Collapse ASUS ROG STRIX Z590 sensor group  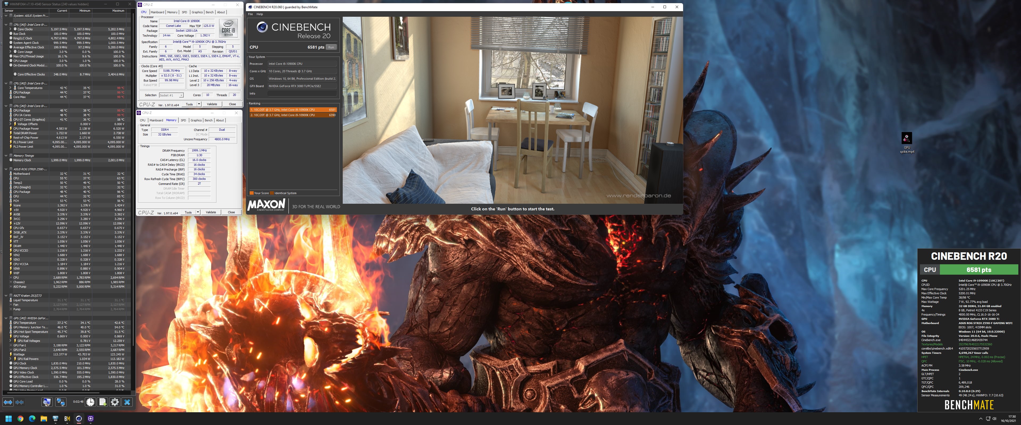(x=6, y=169)
